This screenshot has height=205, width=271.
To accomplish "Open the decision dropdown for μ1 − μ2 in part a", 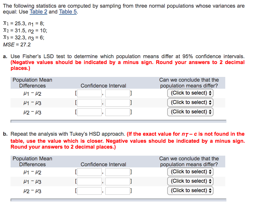I will (x=190, y=93).
